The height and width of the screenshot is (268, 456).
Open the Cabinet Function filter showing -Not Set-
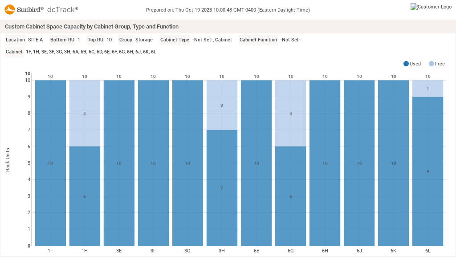[x=258, y=40]
